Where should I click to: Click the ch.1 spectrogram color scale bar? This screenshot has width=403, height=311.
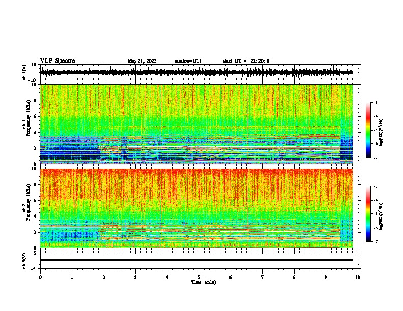[x=368, y=130]
